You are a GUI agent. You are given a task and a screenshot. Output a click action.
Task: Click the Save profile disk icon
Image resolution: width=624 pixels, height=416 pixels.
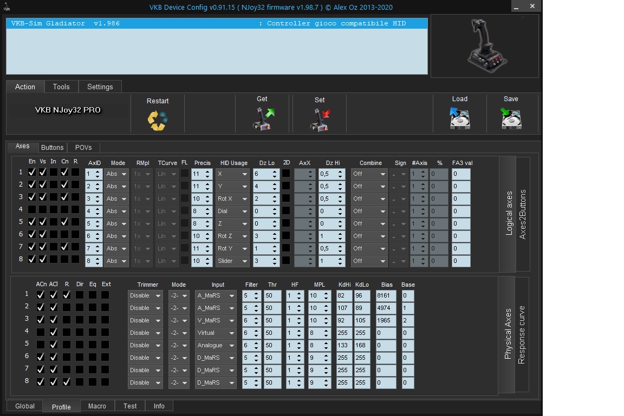(x=511, y=118)
